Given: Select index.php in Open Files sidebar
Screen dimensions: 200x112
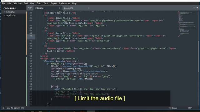Looking at the screenshot, I should tap(10, 12).
